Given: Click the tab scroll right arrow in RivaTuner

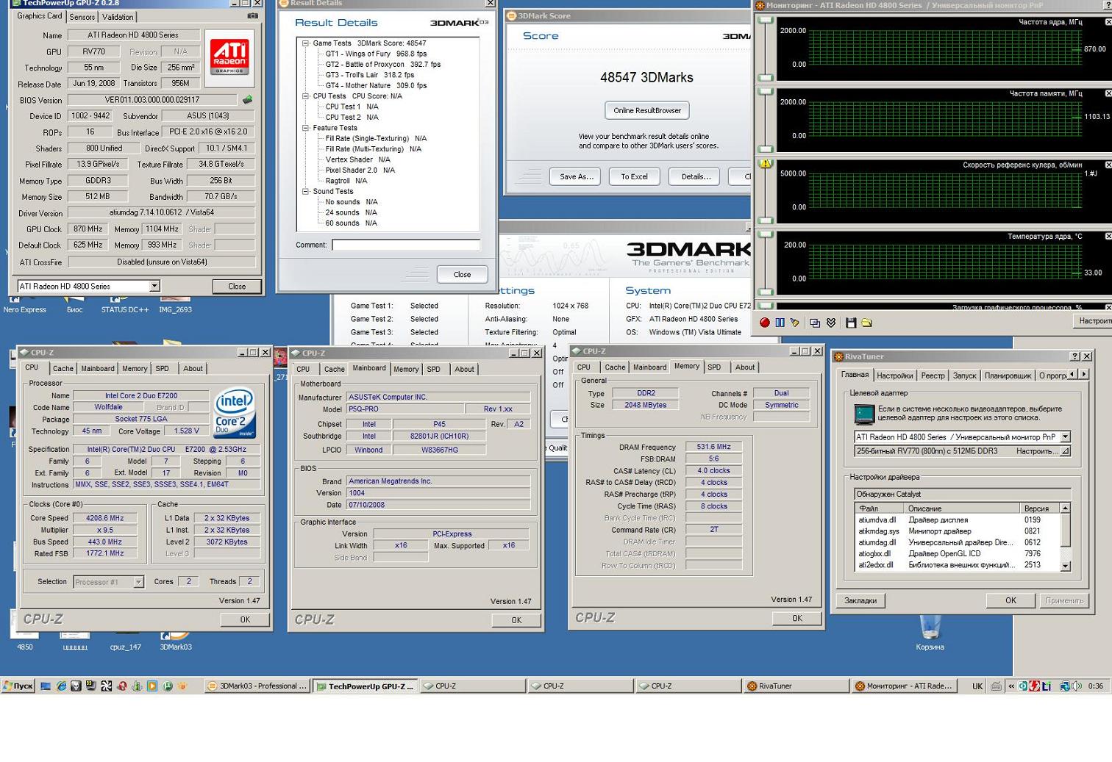Looking at the screenshot, I should (x=1083, y=375).
